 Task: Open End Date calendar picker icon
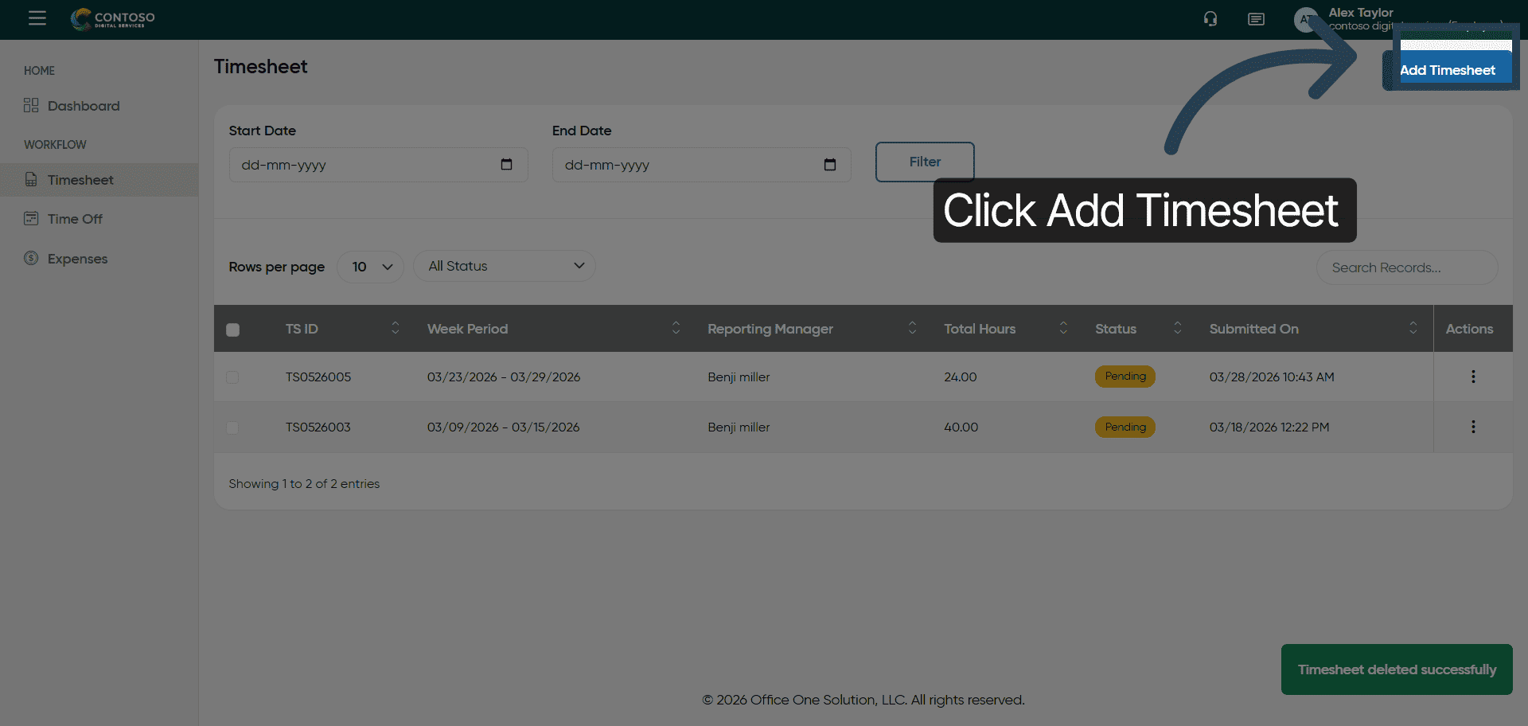(x=829, y=165)
